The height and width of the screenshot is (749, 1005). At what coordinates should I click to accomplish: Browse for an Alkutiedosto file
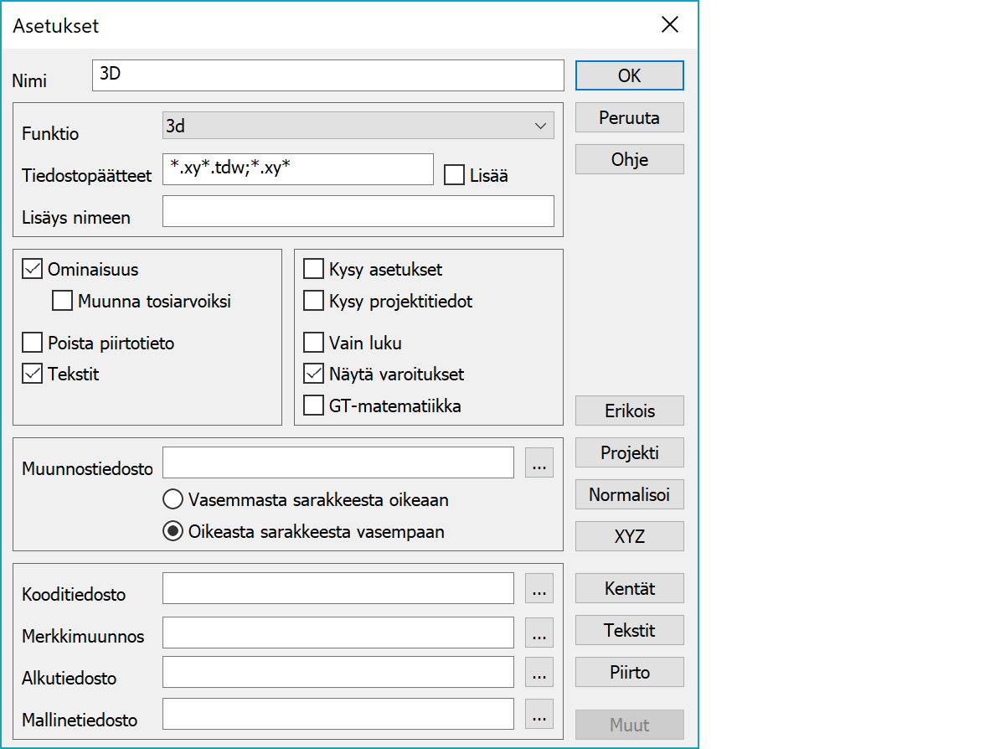pyautogui.click(x=539, y=672)
